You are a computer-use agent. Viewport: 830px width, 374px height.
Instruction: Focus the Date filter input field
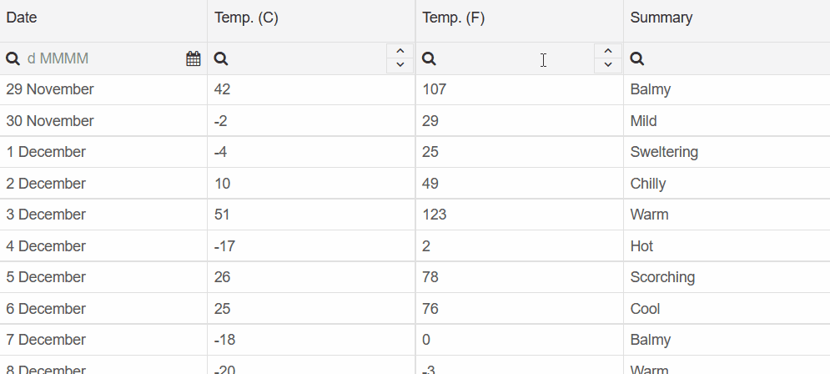tap(103, 58)
